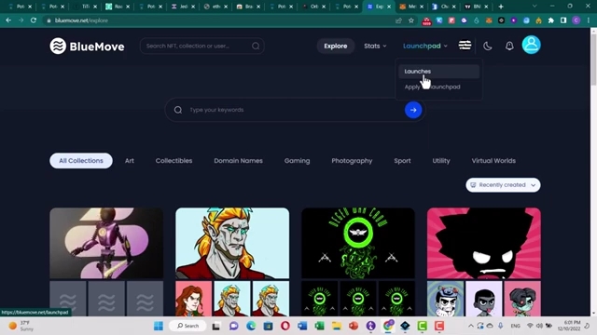Open the filter sliders menu icon
Viewport: 597px width, 335px height.
pyautogui.click(x=465, y=46)
